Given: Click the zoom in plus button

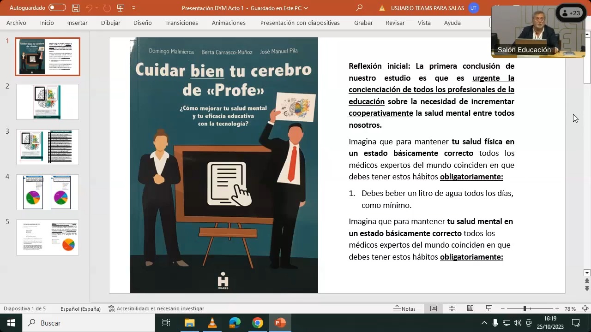Looking at the screenshot, I should [557, 308].
